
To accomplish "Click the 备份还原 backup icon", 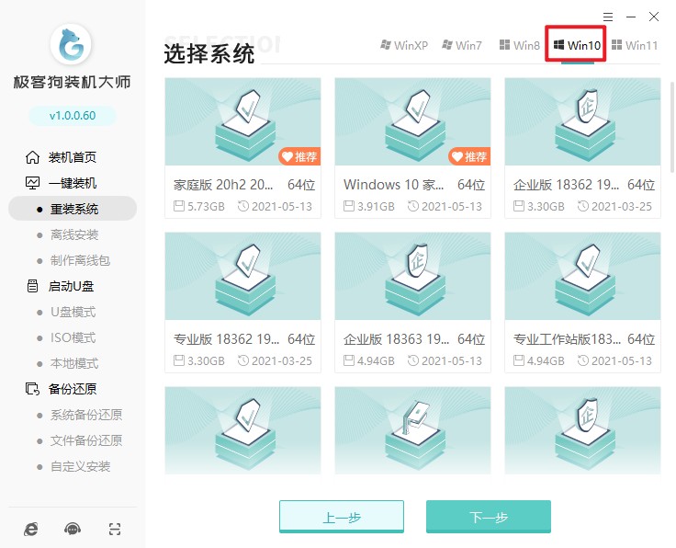I will click(33, 389).
